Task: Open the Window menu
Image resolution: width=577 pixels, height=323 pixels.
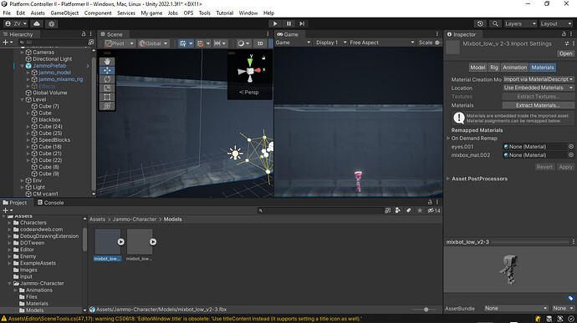Action: click(248, 13)
